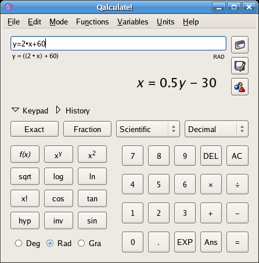Click the x squared button
This screenshot has width=259, height=263.
click(x=92, y=154)
